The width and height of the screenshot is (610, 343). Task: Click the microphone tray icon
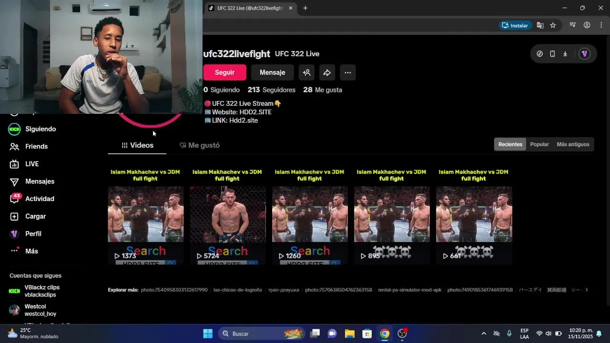[x=509, y=333]
